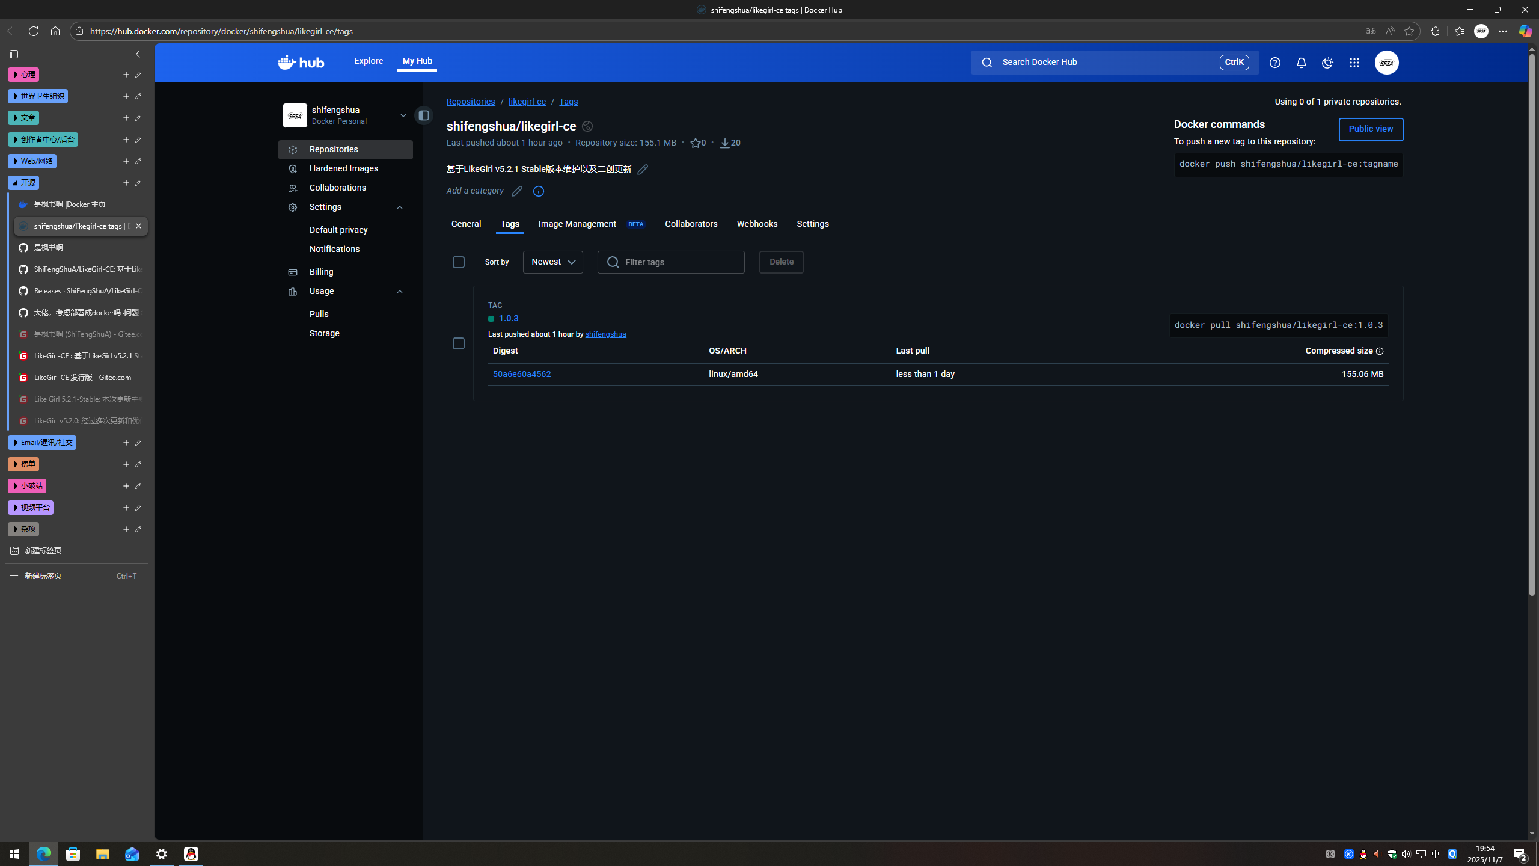Collapse the Docker Hub sidebar panel icon
Image resolution: width=1539 pixels, height=866 pixels.
(x=423, y=115)
